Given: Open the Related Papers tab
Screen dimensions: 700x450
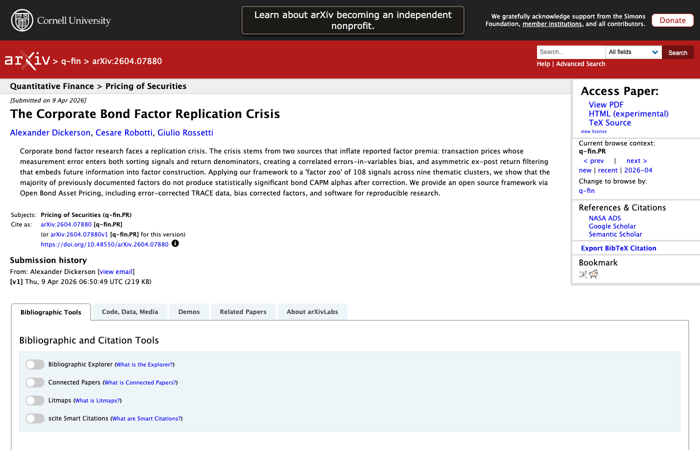Looking at the screenshot, I should point(243,312).
